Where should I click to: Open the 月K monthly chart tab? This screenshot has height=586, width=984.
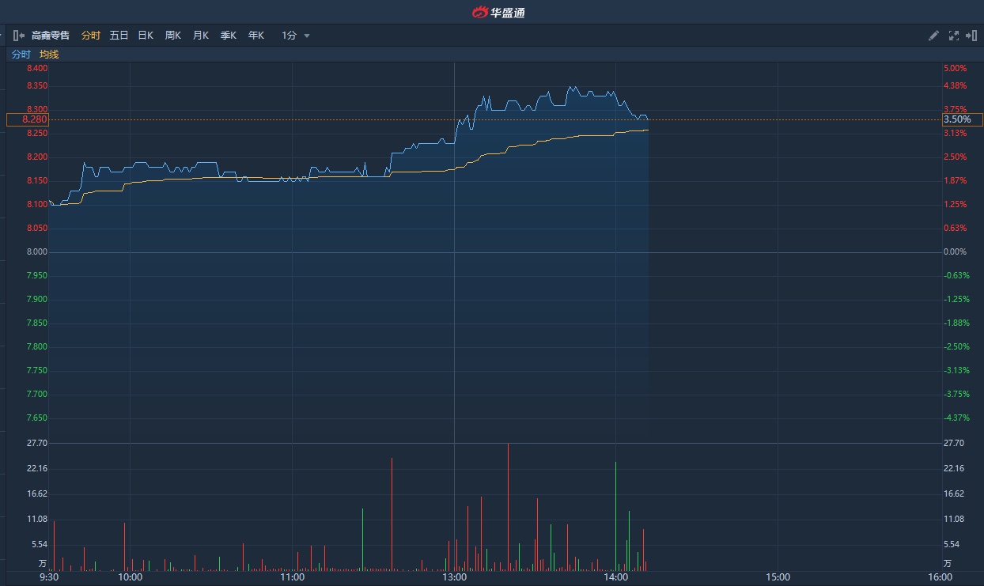[x=201, y=36]
